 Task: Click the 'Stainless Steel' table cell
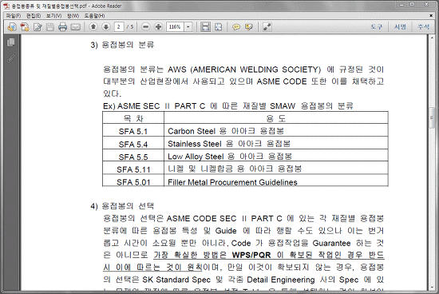click(276, 144)
